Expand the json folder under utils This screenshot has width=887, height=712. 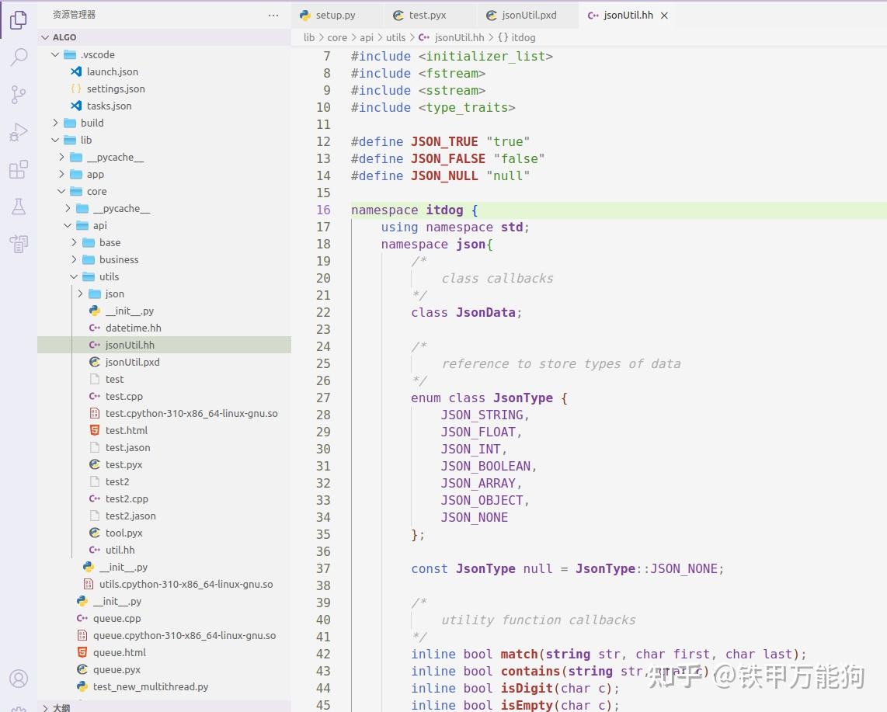point(80,293)
